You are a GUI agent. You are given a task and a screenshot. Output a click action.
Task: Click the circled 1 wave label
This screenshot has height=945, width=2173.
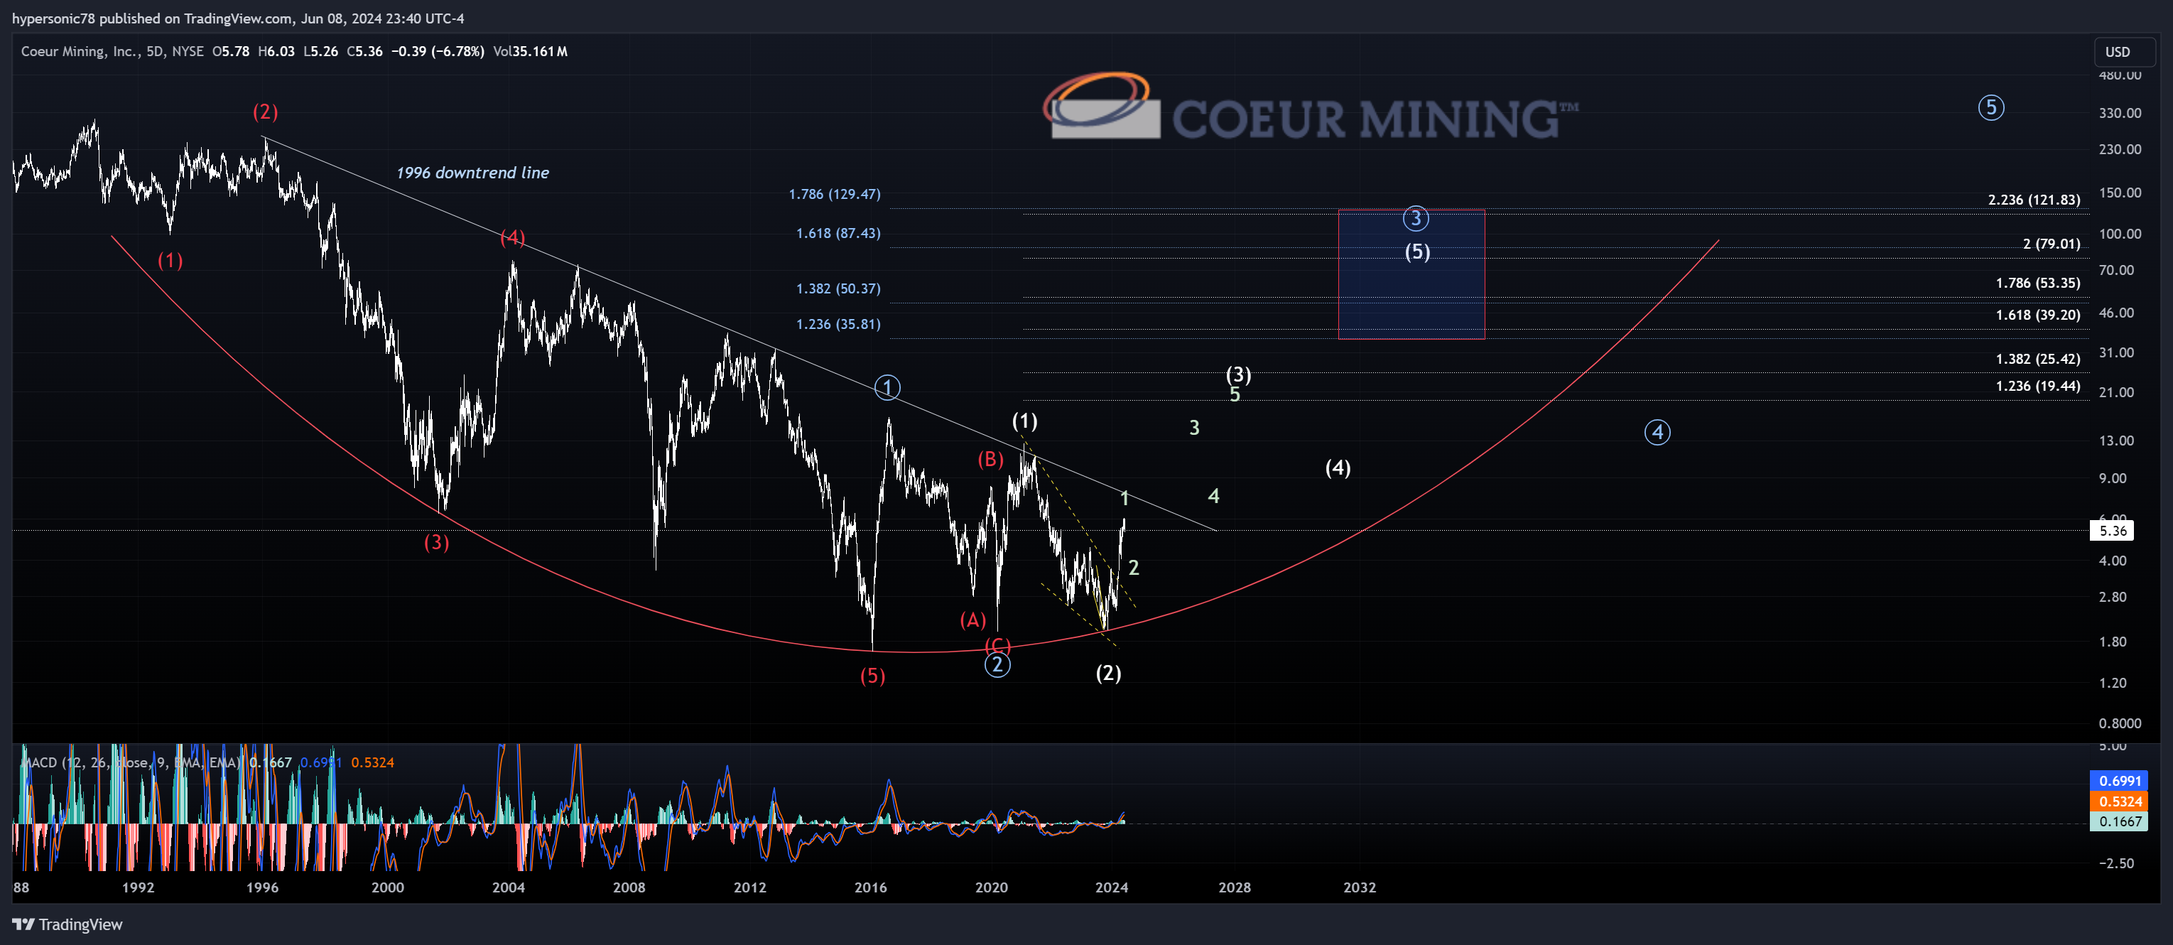point(887,387)
